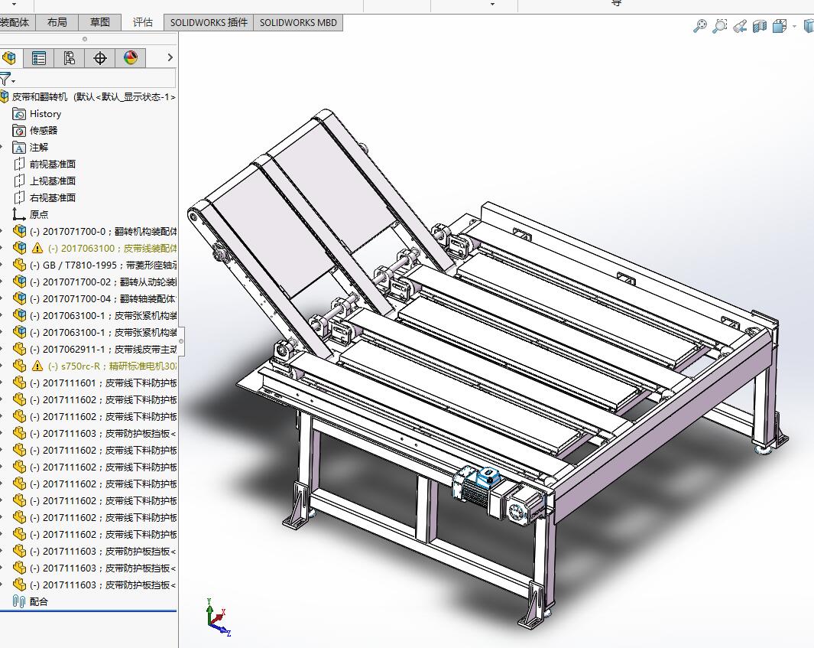
Task: Open the feature tree filter funnel
Action: (6, 80)
